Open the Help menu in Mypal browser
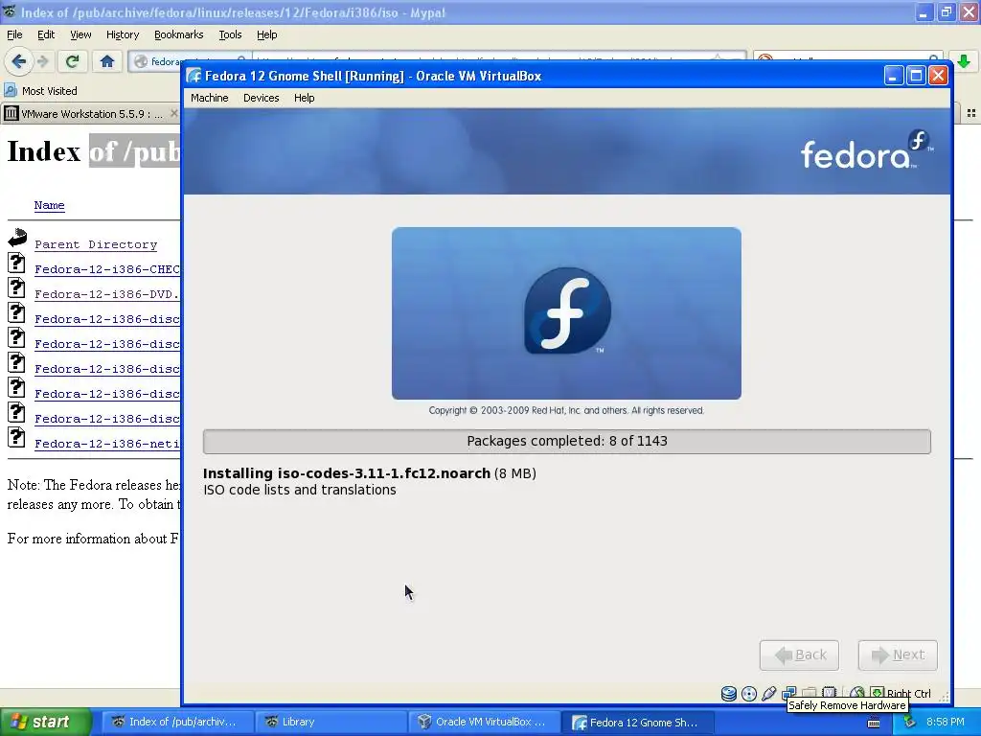The image size is (981, 736). (266, 34)
